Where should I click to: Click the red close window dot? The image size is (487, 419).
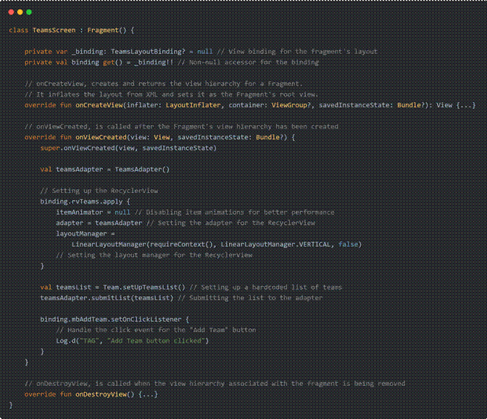tap(11, 12)
